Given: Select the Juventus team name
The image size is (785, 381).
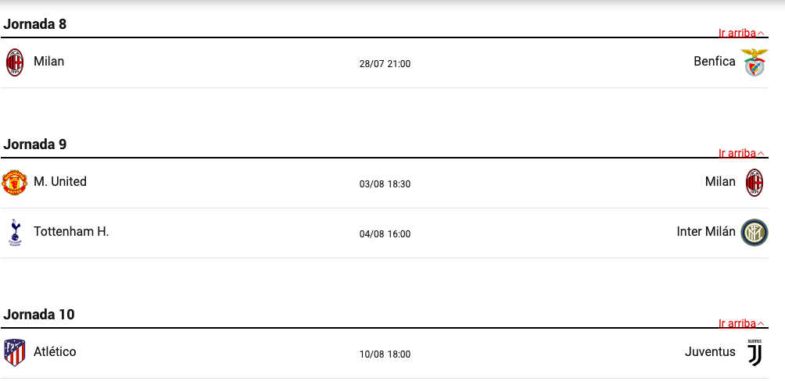Looking at the screenshot, I should [710, 351].
